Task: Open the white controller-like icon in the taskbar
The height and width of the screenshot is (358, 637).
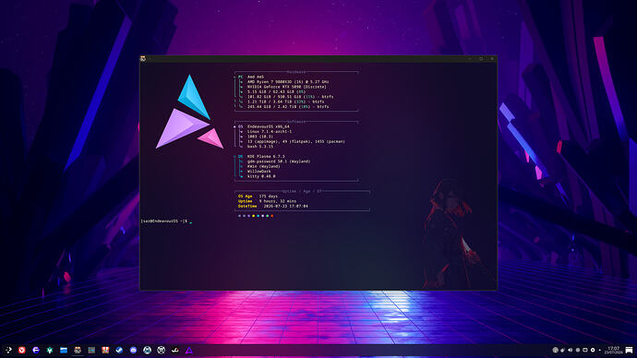Action: coord(175,350)
